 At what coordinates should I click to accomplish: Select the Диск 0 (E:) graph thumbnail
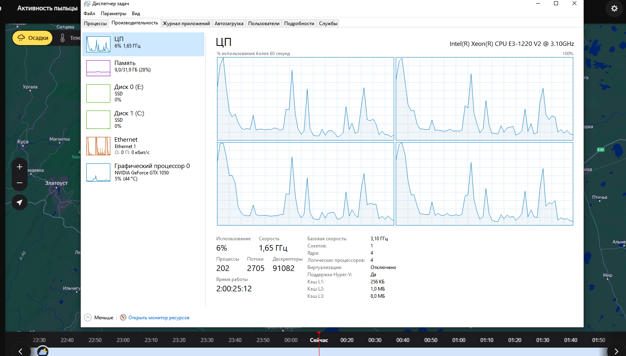tap(98, 93)
